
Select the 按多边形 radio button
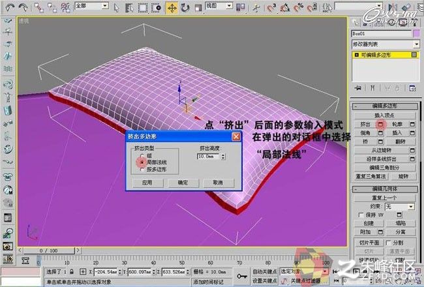point(142,170)
